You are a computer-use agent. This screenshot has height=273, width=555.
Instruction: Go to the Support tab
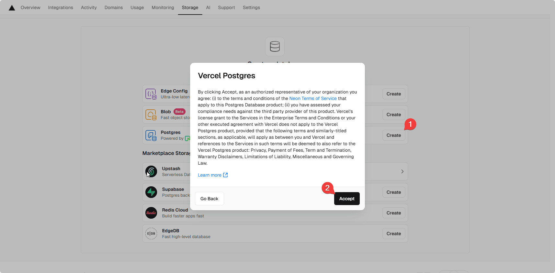coord(226,7)
